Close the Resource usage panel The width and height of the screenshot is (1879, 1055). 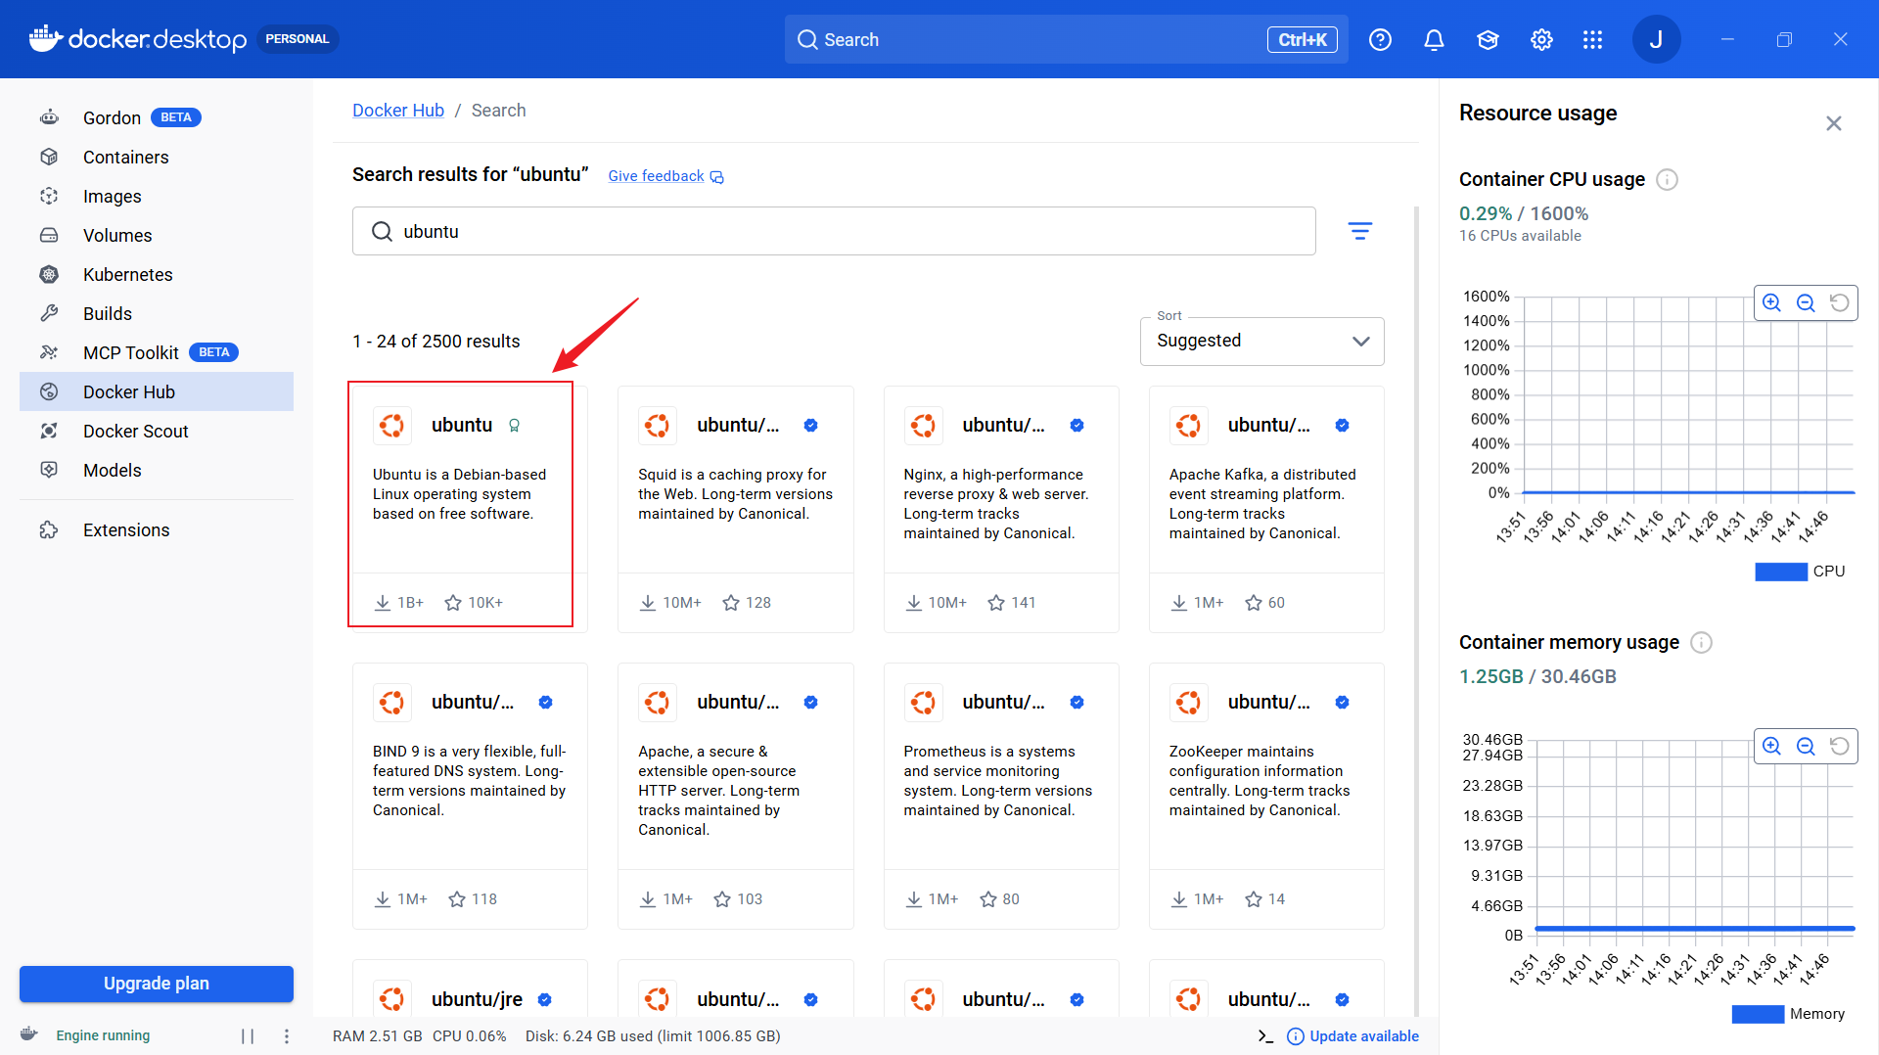[1834, 123]
